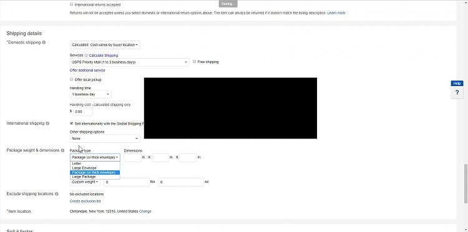This screenshot has height=232, width=468.
Task: Collapse the Package type dropdown
Action: pyautogui.click(x=95, y=157)
